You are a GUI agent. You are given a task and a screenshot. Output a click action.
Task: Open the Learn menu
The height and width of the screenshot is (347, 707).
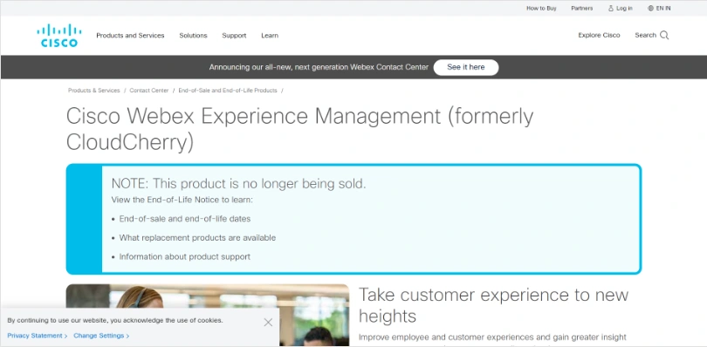point(270,35)
